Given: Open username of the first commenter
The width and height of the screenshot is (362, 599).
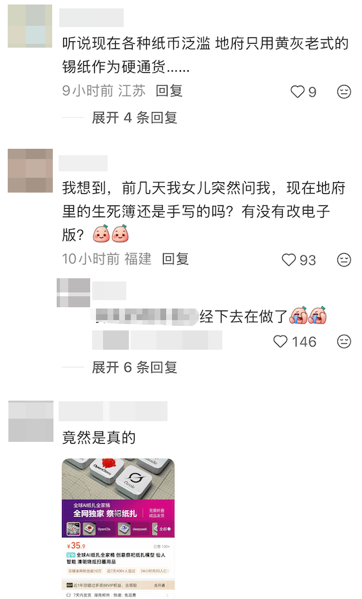Looking at the screenshot, I should coord(91,17).
